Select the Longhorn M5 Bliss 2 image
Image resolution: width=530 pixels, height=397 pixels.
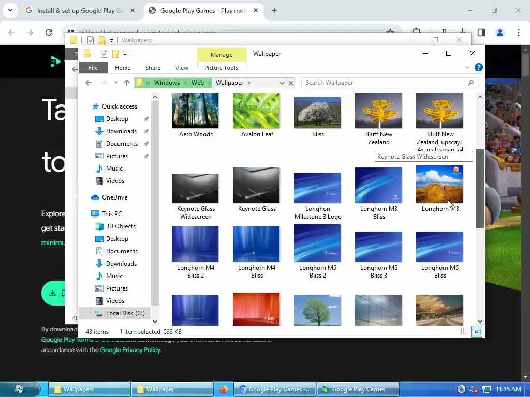coord(317,243)
